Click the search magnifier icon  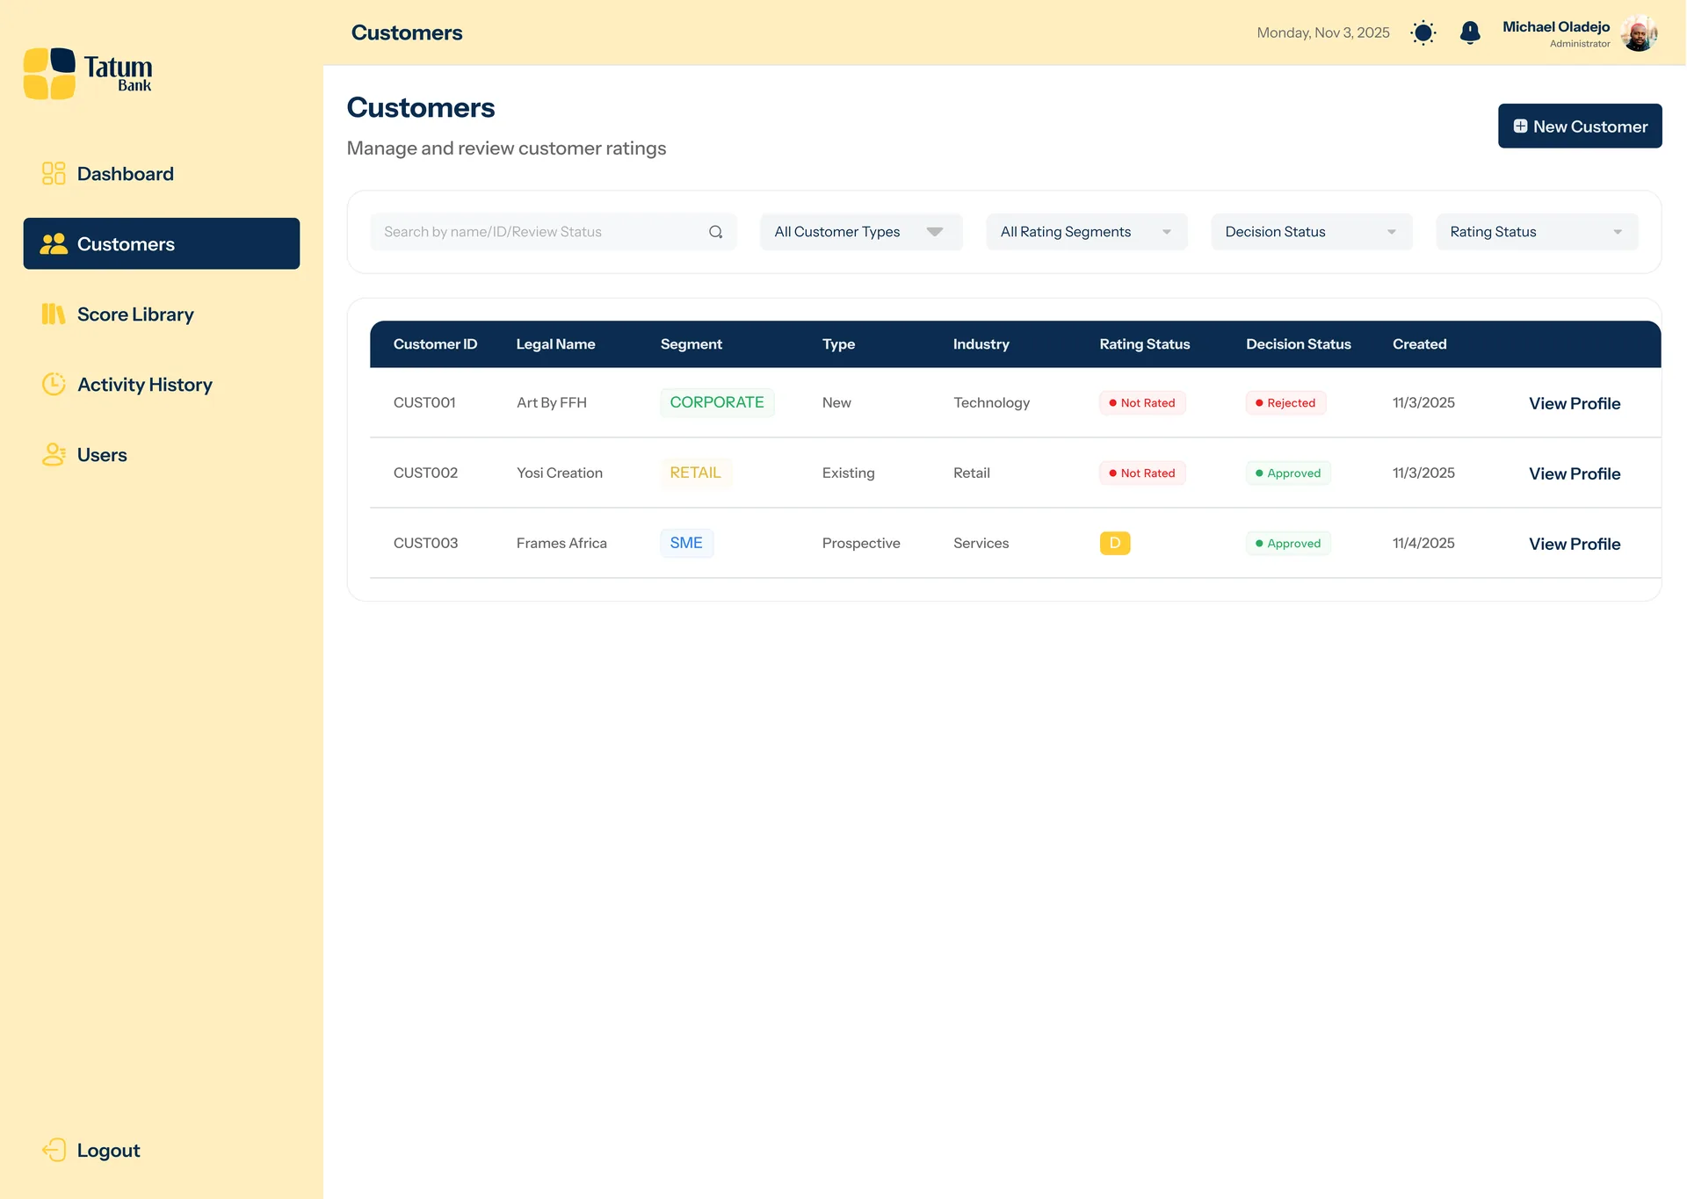[715, 232]
